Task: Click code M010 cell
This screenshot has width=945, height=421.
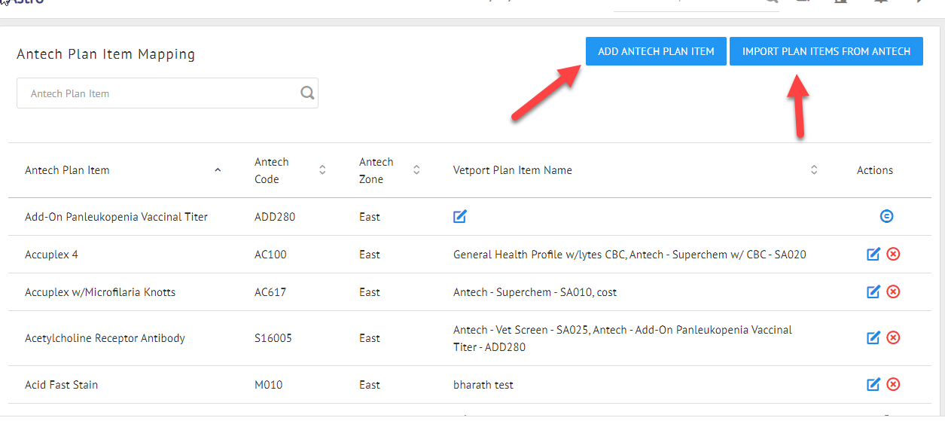Action: (269, 385)
